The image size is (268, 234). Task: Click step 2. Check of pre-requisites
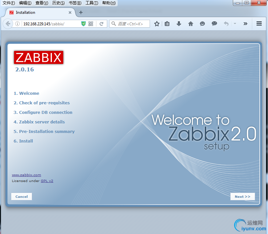pos(42,103)
